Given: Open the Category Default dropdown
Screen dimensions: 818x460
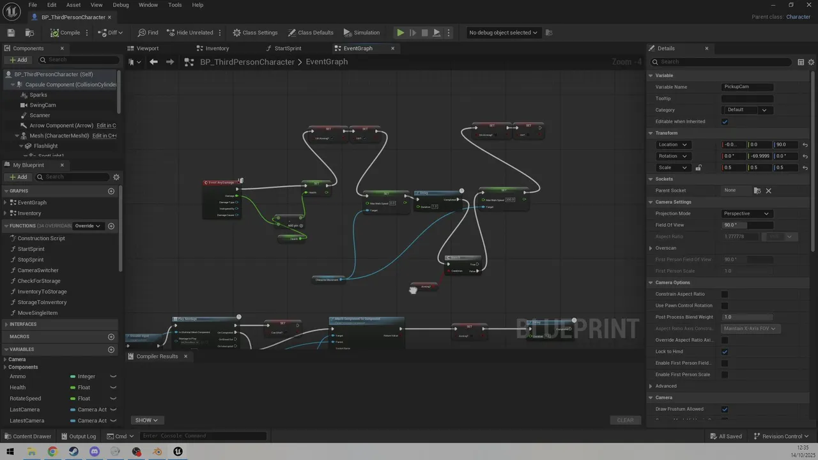Looking at the screenshot, I should (x=748, y=110).
